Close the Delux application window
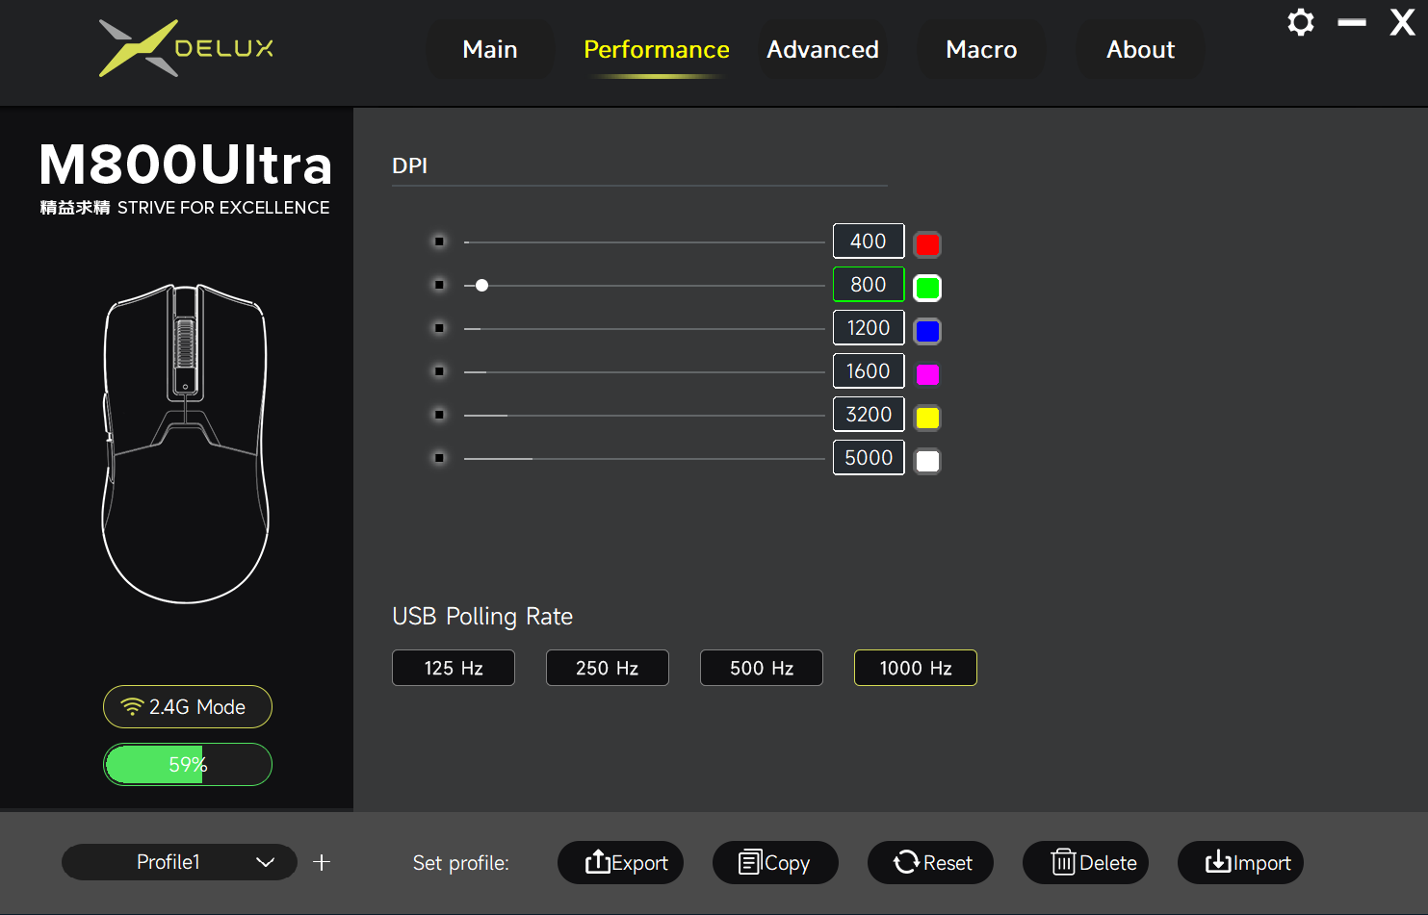 click(1402, 22)
